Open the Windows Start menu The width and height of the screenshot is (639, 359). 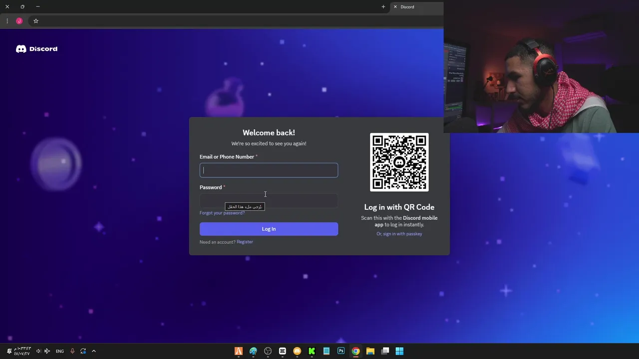399,351
